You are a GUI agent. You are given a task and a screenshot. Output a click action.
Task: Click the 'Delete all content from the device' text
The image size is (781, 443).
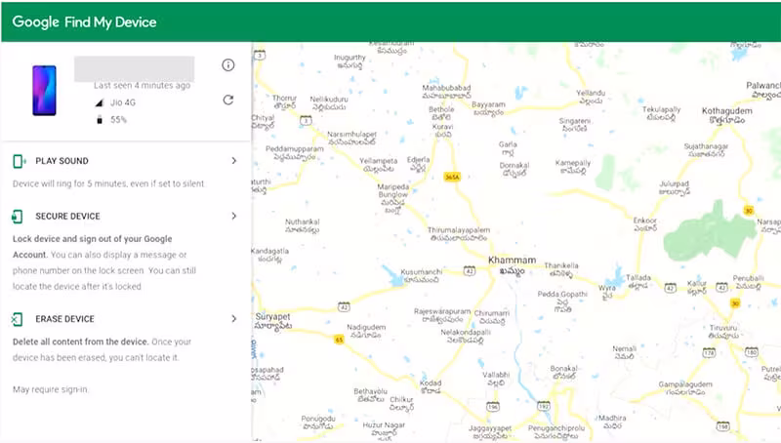coord(80,342)
